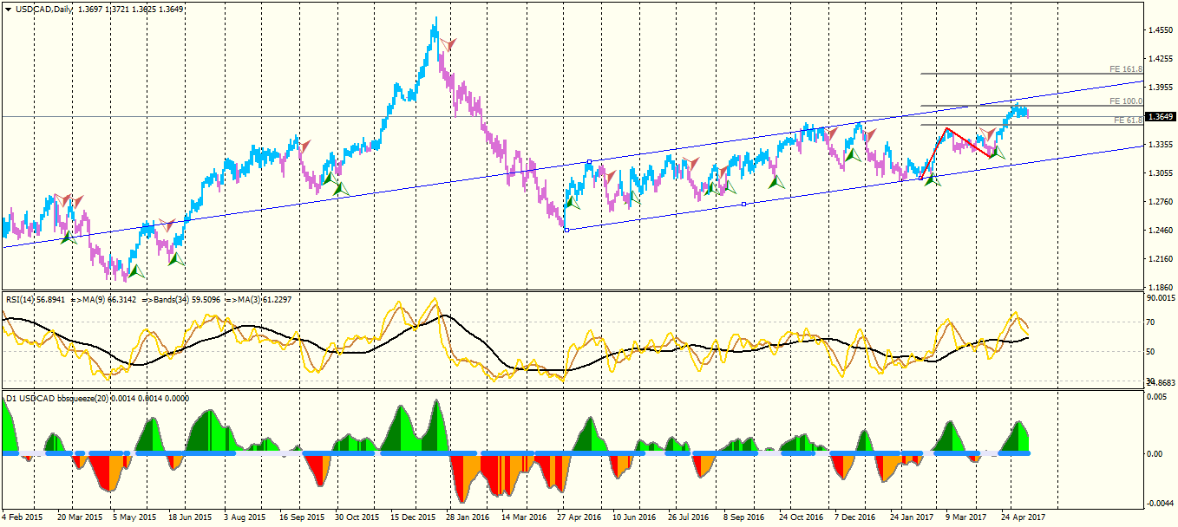Click the bbsqueeze 0.005 scale label
1178x527 pixels.
pos(1158,396)
